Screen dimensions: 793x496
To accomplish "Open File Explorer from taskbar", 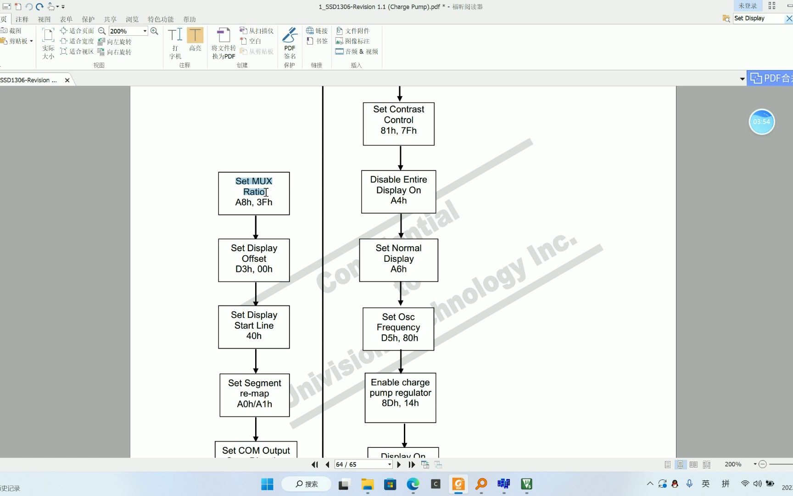I will (x=368, y=484).
